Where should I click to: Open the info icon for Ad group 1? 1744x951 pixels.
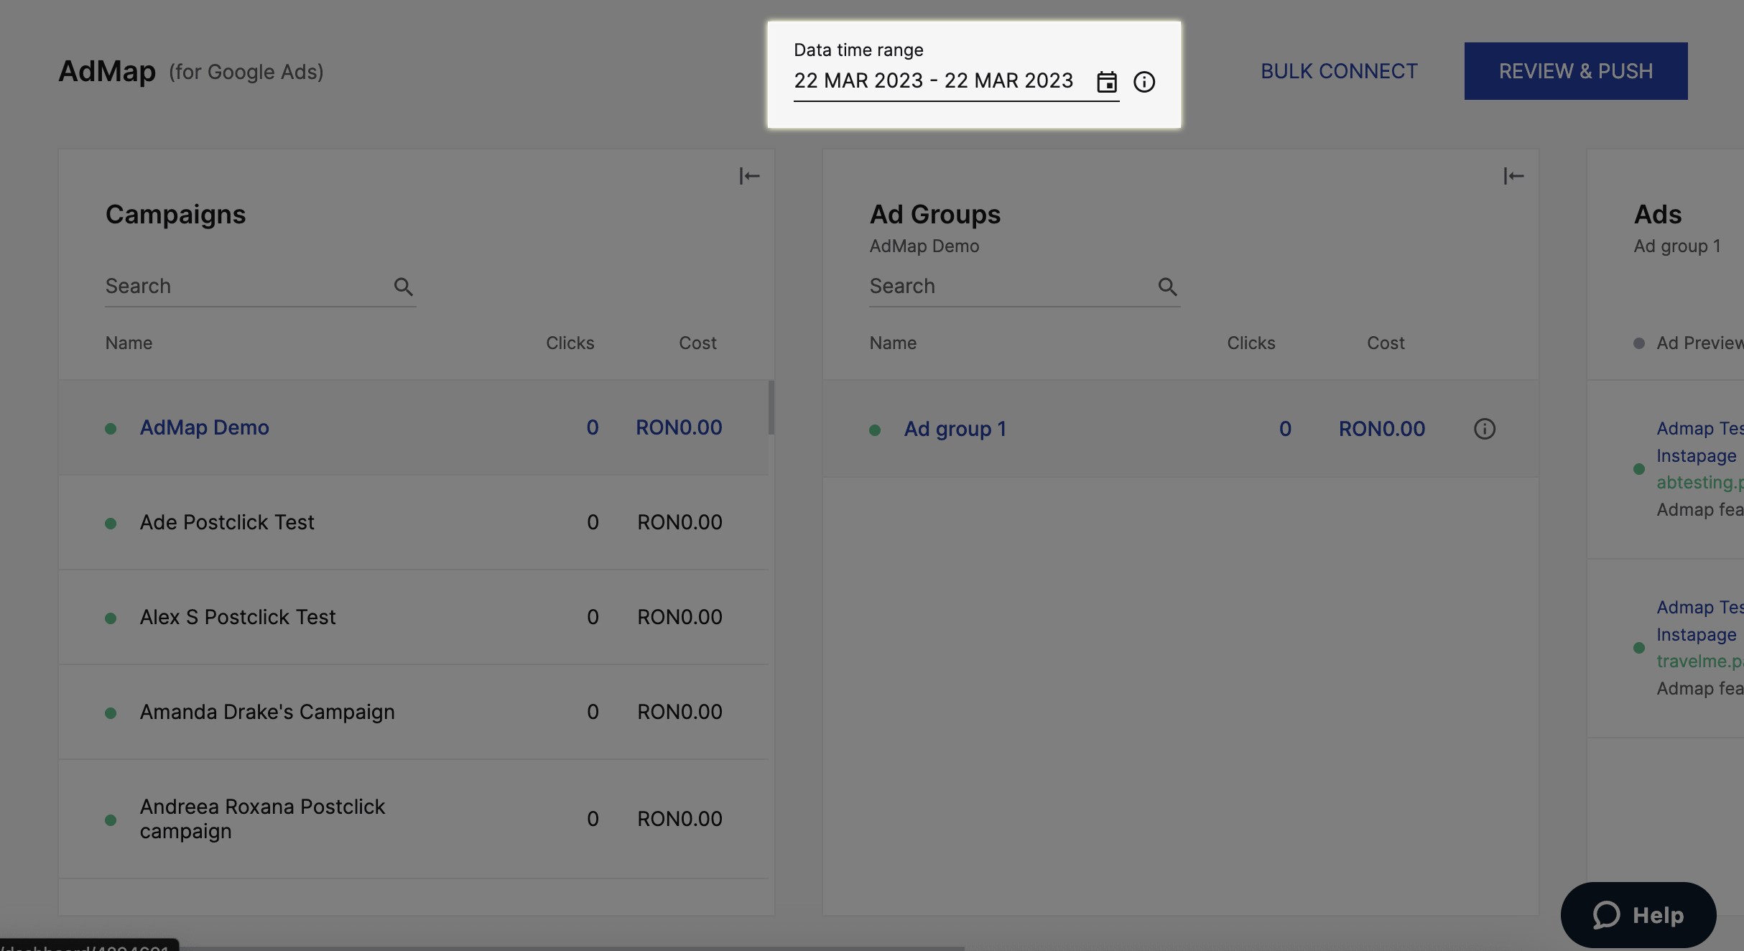coord(1484,429)
